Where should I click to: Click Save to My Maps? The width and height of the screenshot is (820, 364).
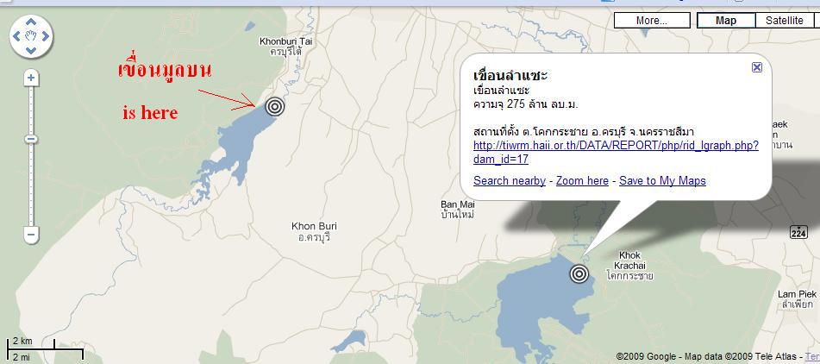pos(662,181)
